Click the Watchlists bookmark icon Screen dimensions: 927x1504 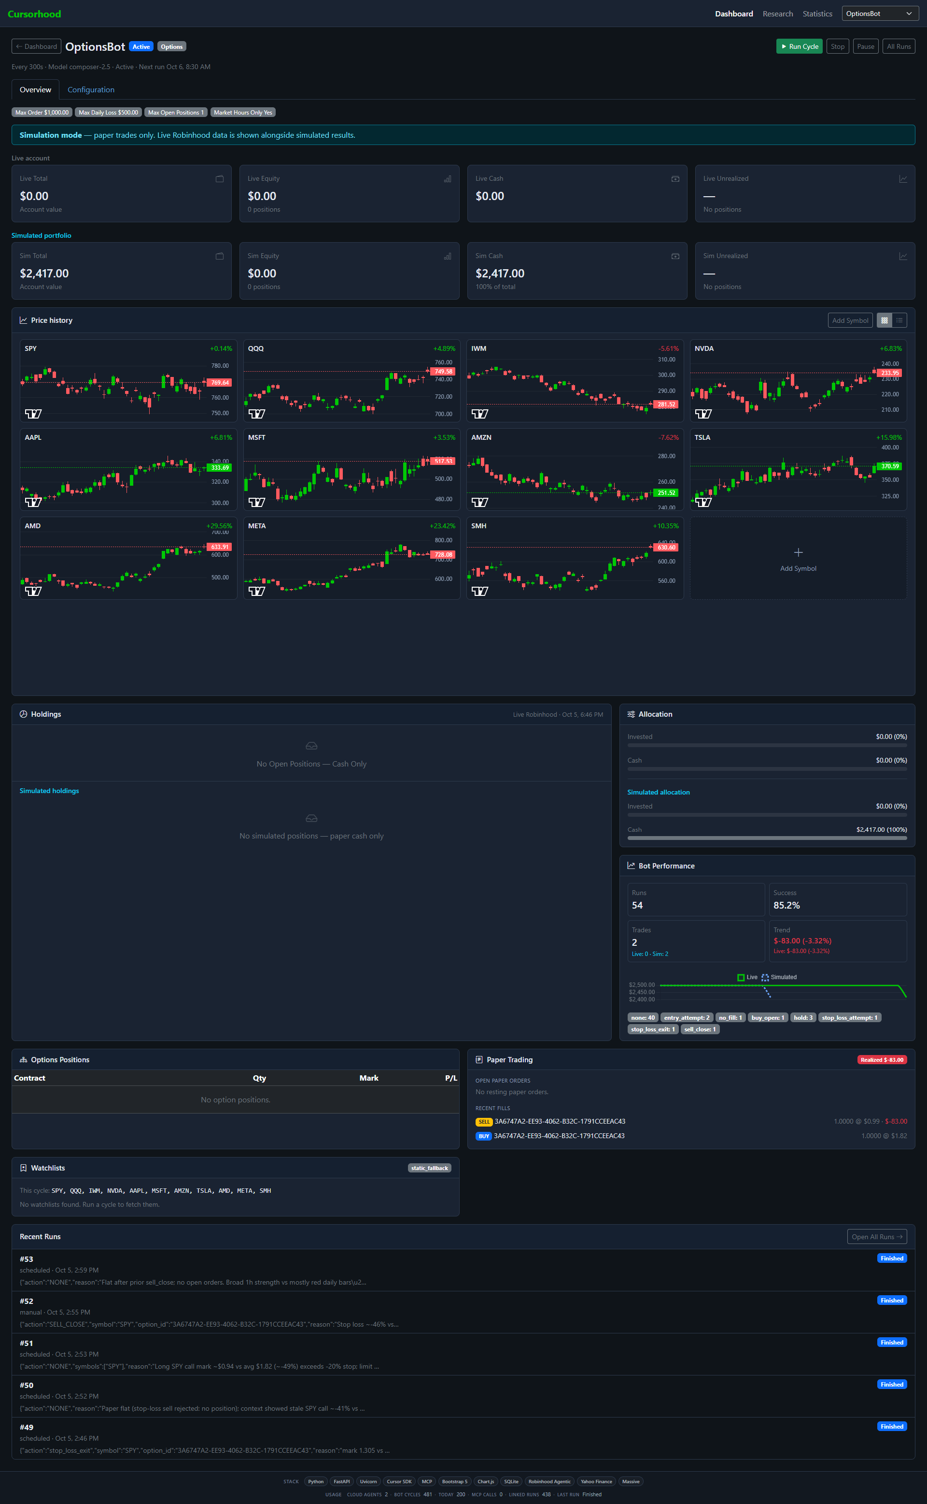[23, 1168]
